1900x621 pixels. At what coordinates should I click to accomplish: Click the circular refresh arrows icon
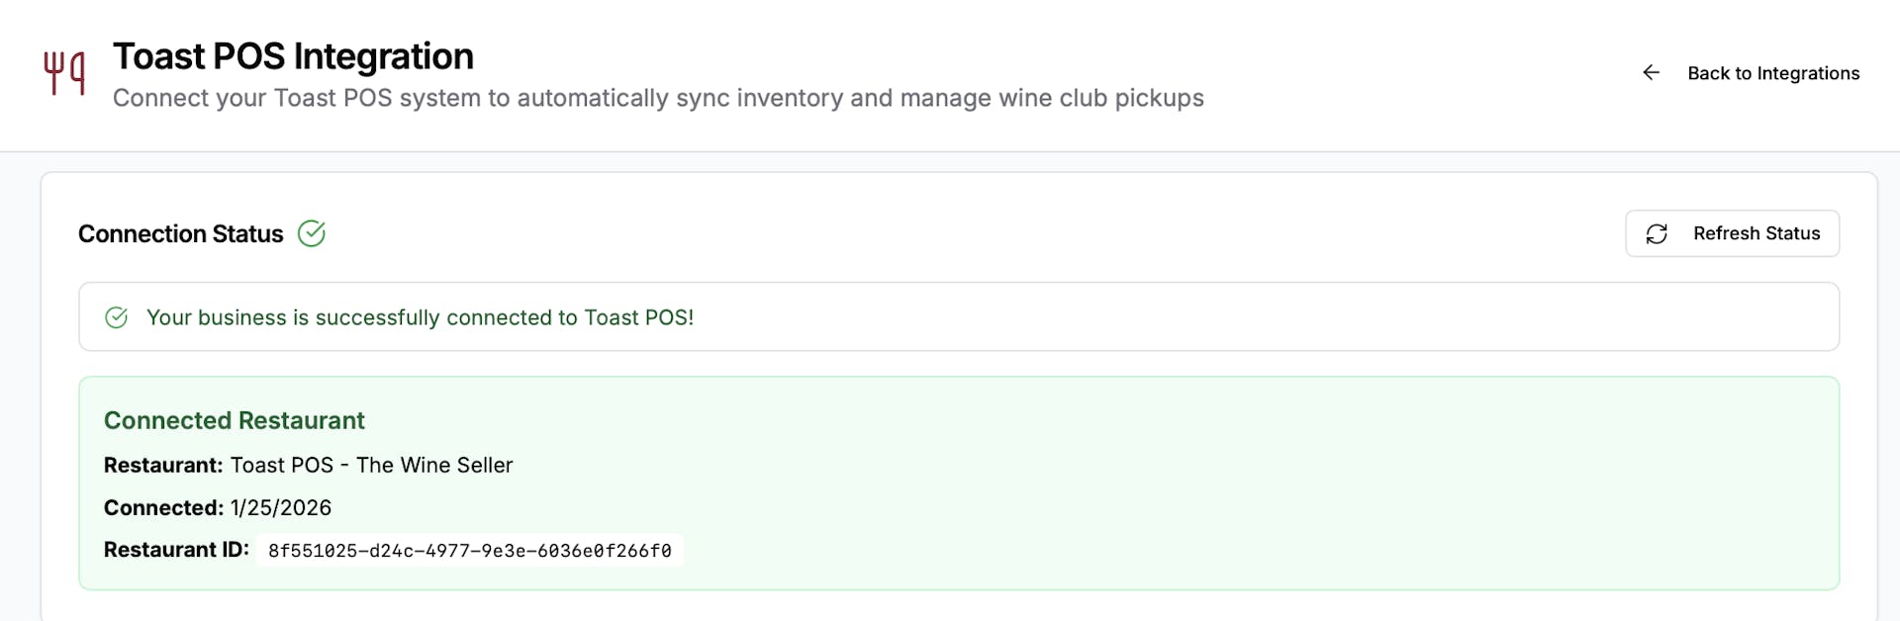tap(1657, 233)
